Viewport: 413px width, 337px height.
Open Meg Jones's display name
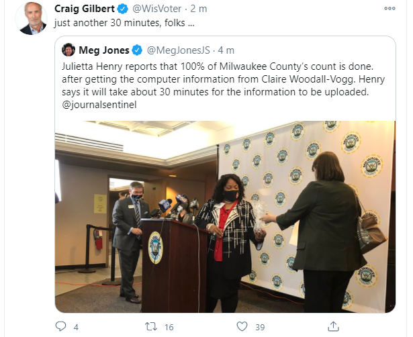(104, 50)
